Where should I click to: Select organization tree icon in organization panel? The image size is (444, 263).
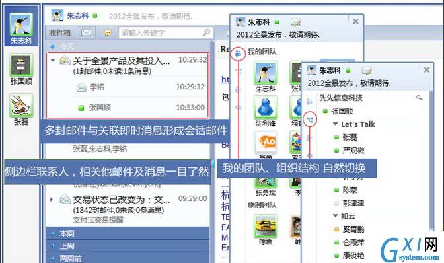tap(310, 120)
